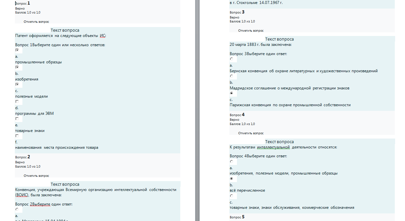
Task: Tick the checkbox for программы для ЭВМ
Action: (x=17, y=101)
